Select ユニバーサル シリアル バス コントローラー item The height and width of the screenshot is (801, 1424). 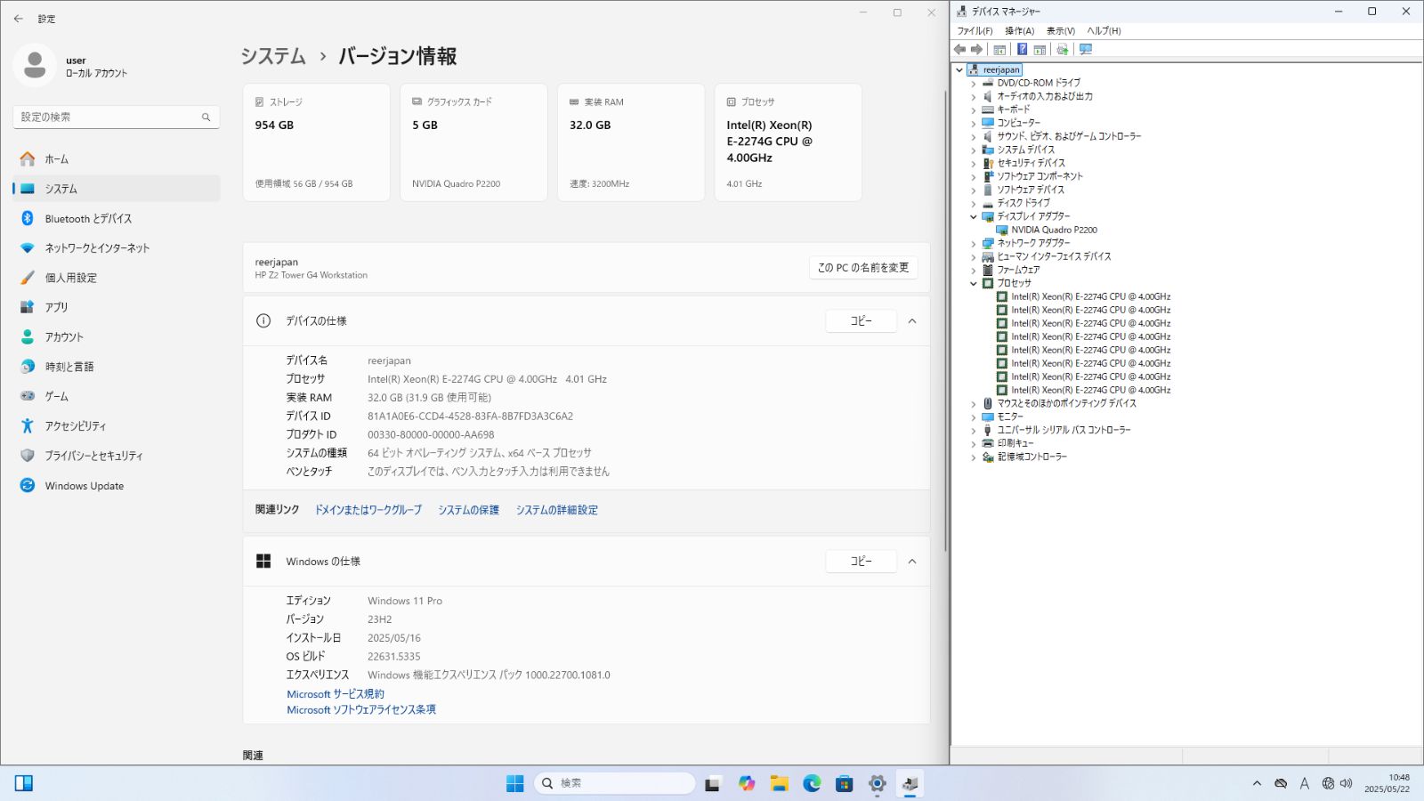tap(1064, 430)
